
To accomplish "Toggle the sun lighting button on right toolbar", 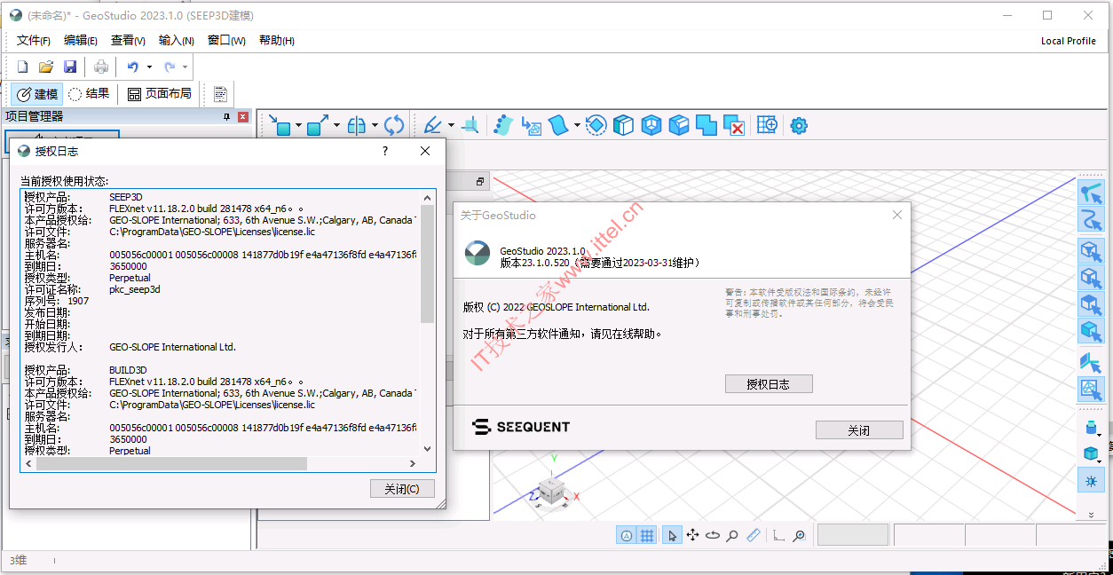I will 1091,480.
